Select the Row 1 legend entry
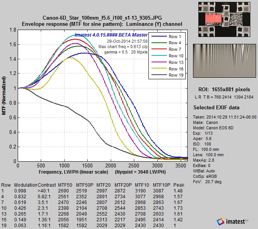258x229 pixels. pyautogui.click(x=166, y=37)
